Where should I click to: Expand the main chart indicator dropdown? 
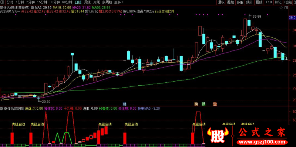[33, 8]
